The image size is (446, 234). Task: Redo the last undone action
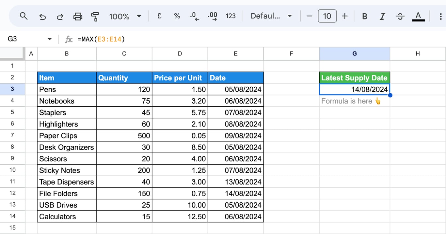pyautogui.click(x=60, y=16)
